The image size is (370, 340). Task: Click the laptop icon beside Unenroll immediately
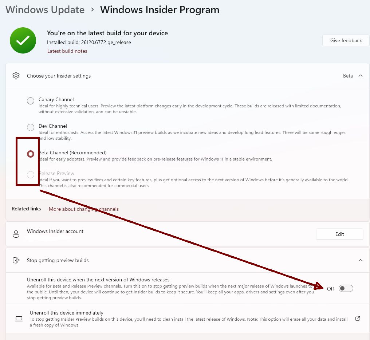point(19,319)
